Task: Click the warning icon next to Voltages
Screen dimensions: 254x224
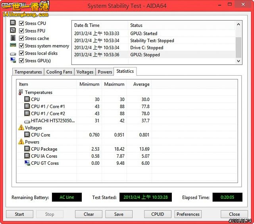Action: pos(21,128)
